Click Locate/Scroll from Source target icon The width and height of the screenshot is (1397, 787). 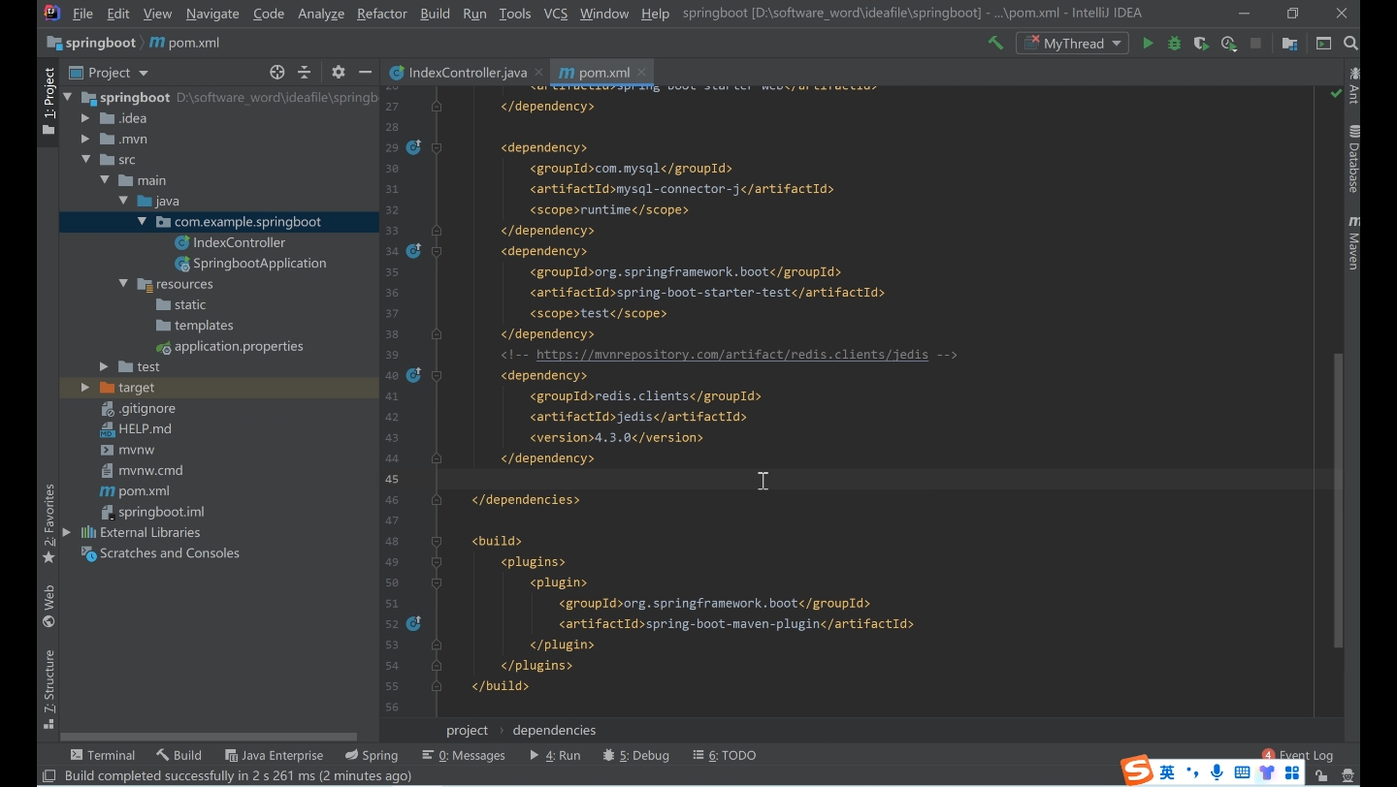point(277,72)
